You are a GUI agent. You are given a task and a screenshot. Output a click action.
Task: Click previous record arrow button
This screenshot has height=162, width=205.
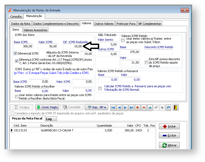tap(119, 107)
